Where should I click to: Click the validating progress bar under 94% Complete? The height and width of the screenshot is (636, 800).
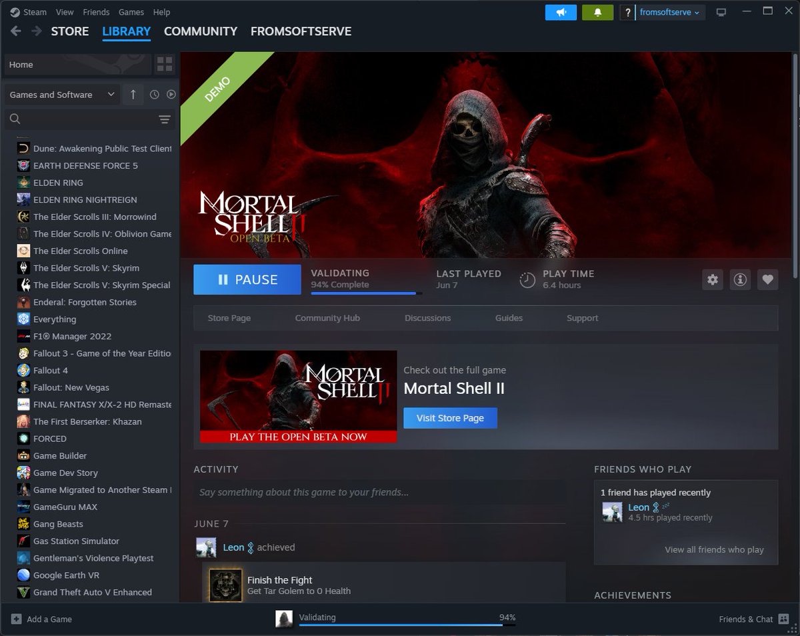click(x=367, y=293)
